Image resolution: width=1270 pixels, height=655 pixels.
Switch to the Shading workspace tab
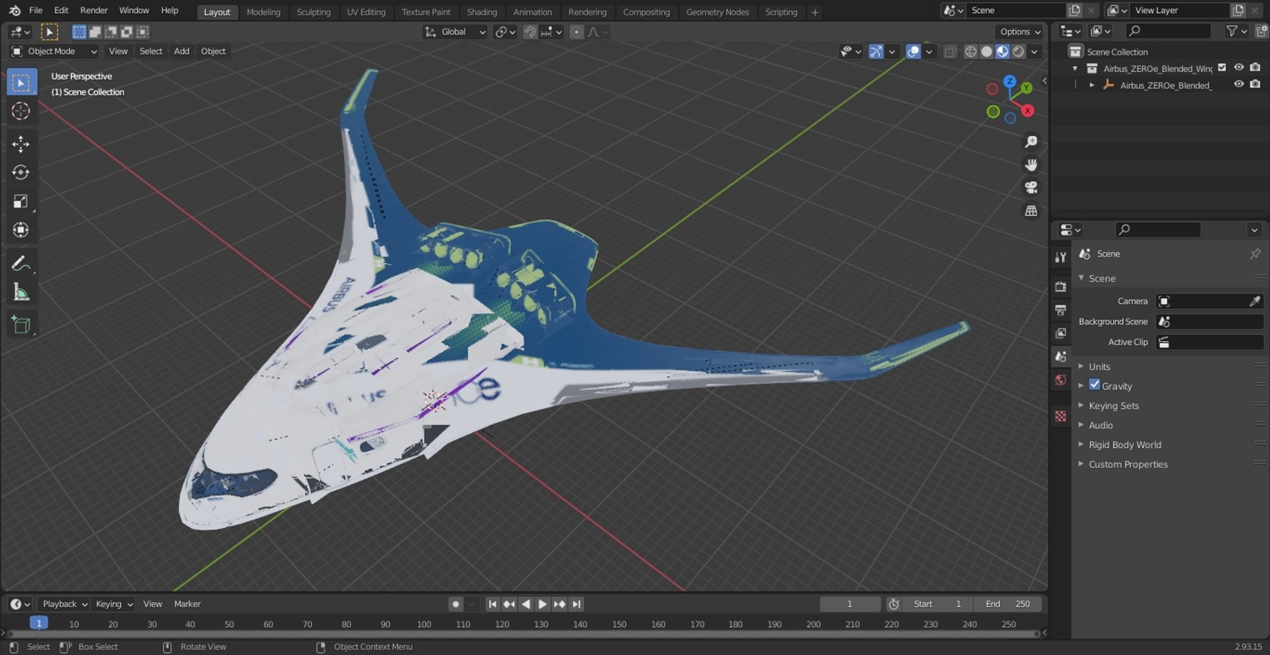tap(482, 12)
